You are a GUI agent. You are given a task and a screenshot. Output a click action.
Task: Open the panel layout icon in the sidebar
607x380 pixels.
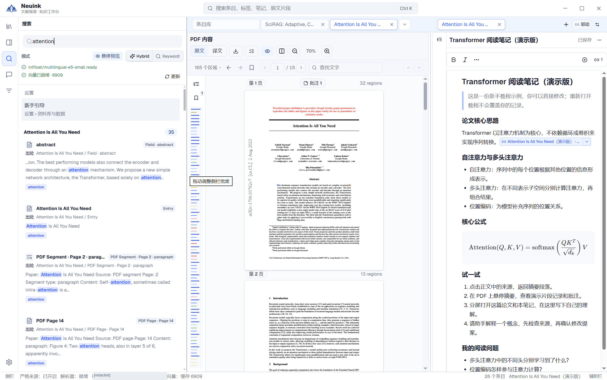9,42
